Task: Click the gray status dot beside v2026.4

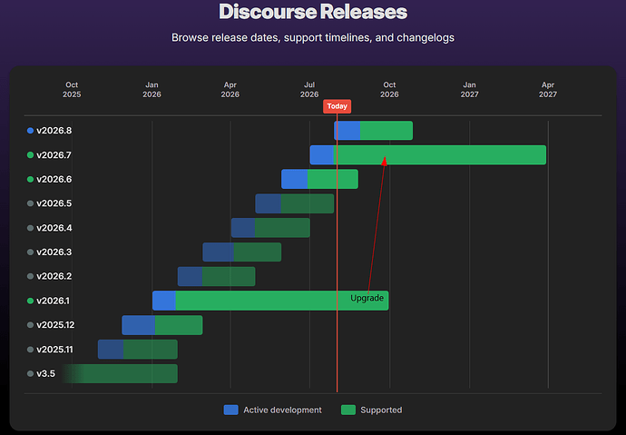Action: [x=30, y=228]
